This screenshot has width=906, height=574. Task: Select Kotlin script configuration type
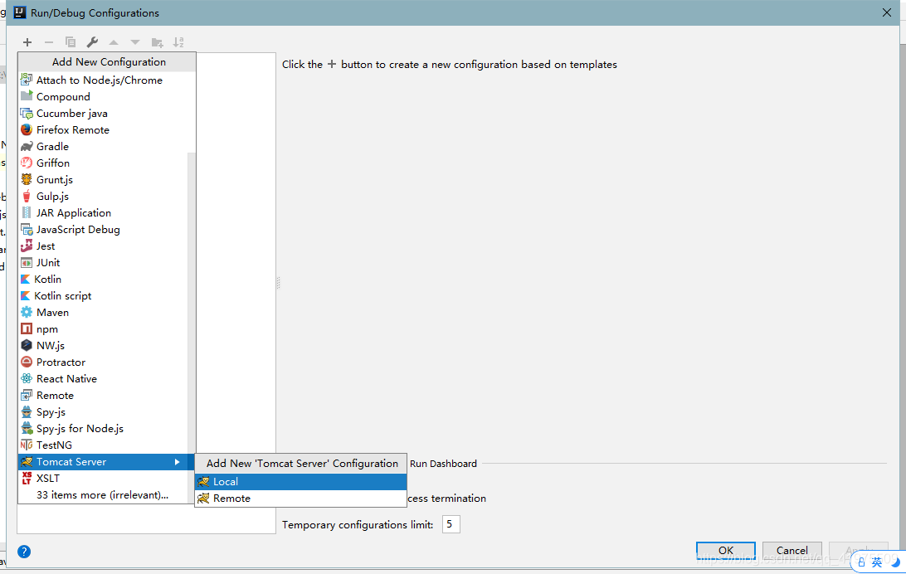tap(103, 295)
